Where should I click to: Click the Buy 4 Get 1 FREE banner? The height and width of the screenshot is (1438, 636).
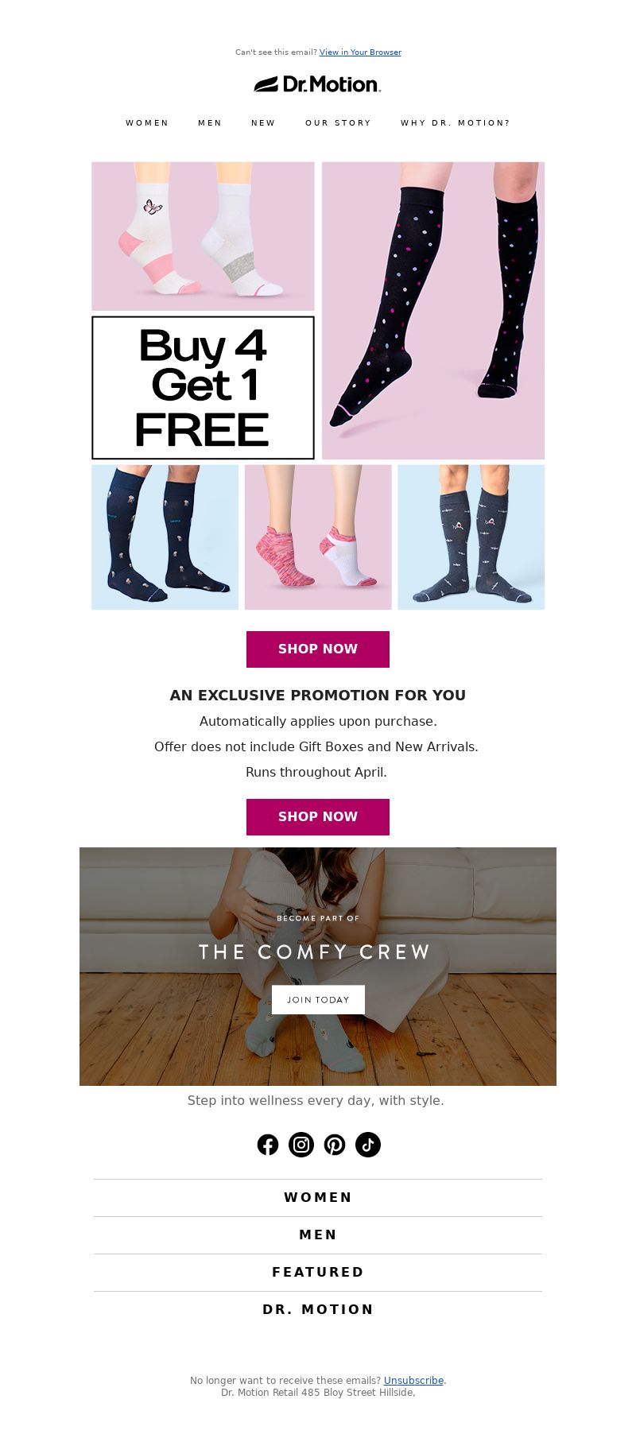(x=203, y=388)
